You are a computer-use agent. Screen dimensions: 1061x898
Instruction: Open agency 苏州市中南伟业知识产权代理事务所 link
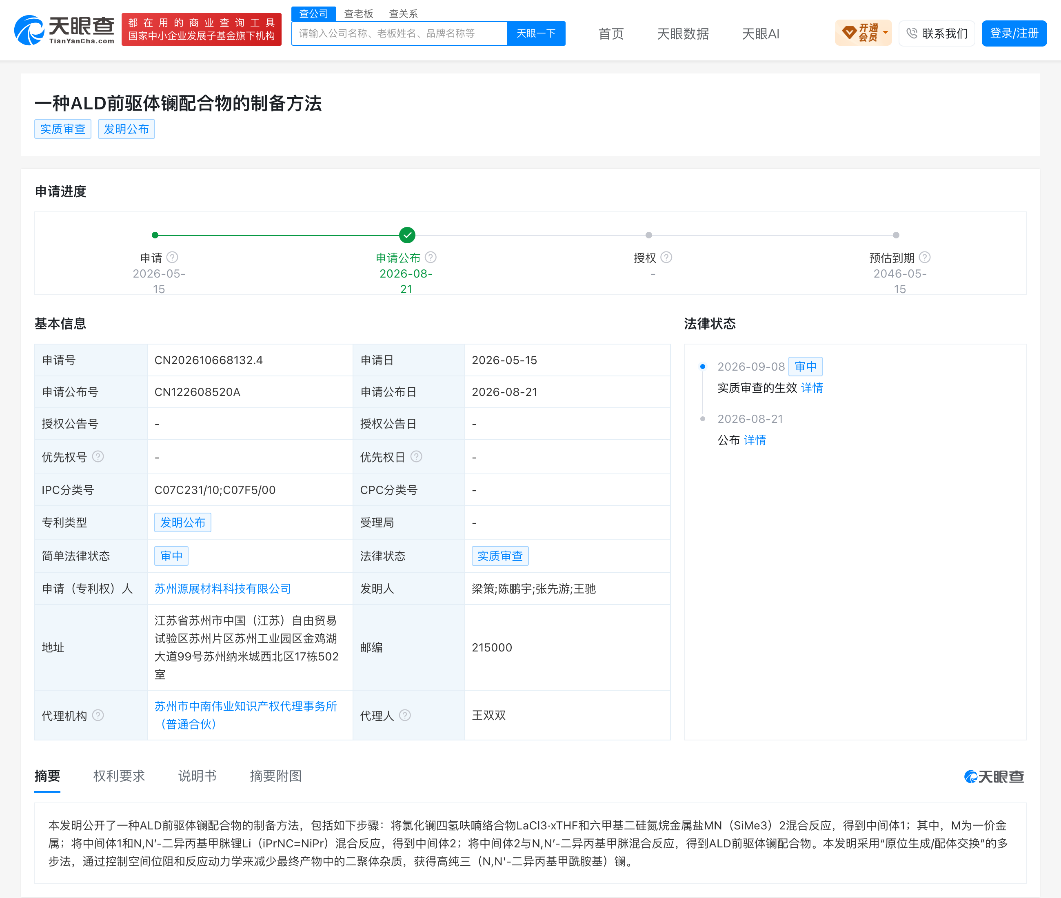click(246, 715)
